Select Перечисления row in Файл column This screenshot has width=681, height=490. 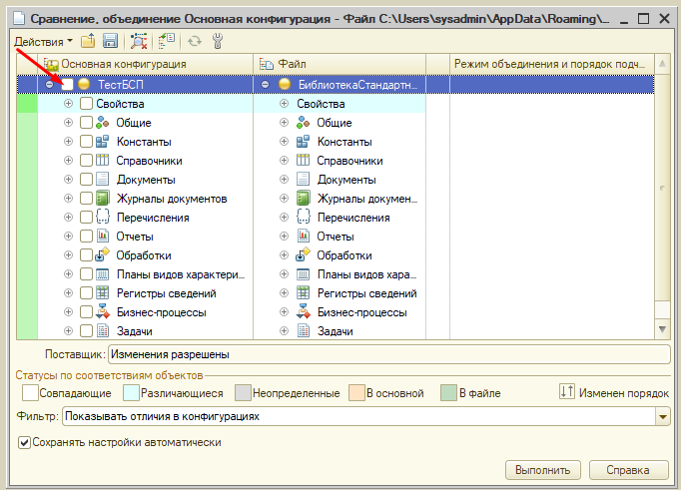(340, 217)
